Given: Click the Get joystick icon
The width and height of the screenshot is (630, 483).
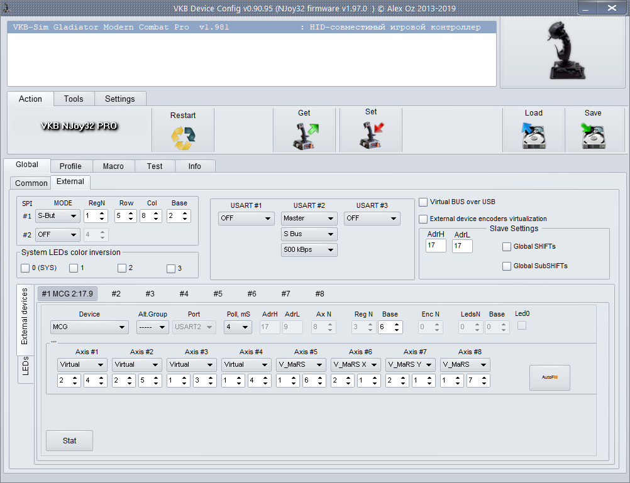Looking at the screenshot, I should click(305, 136).
